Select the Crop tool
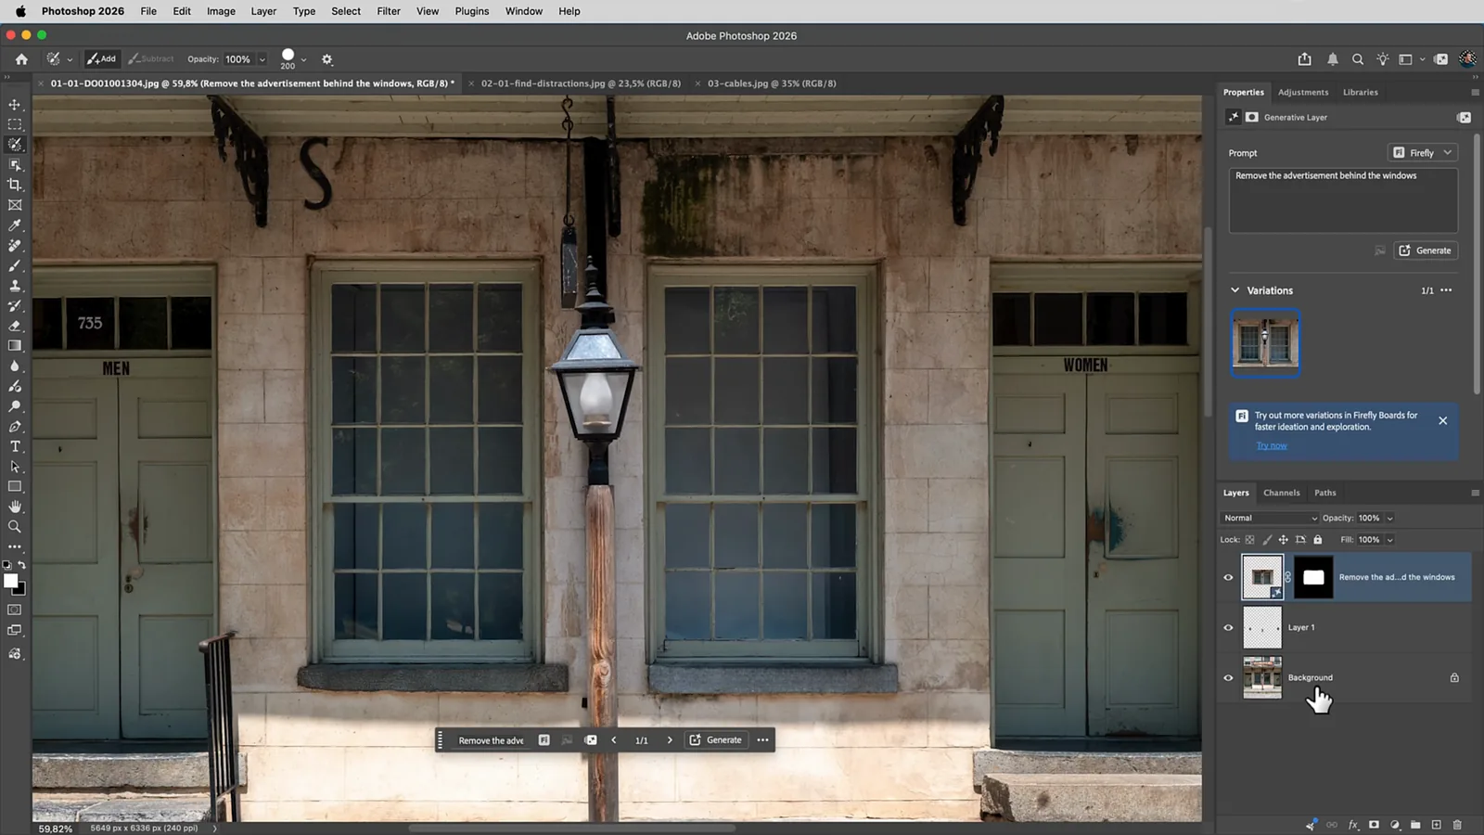This screenshot has width=1484, height=835. [15, 185]
